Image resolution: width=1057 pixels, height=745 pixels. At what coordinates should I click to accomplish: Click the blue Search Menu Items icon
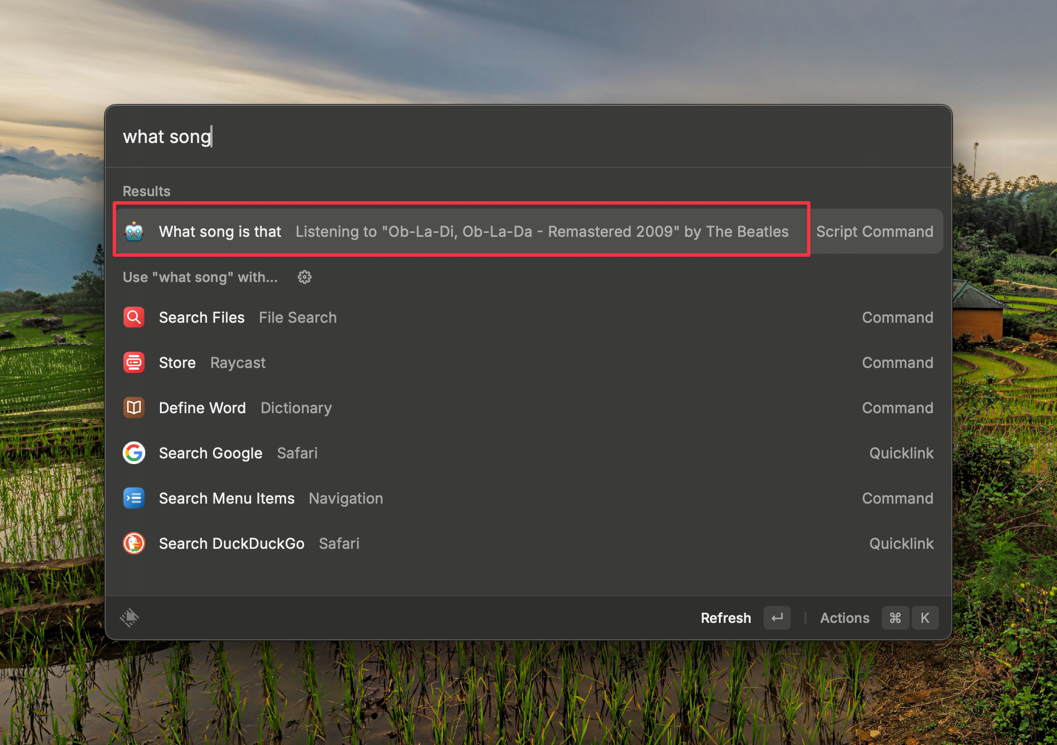tap(134, 499)
